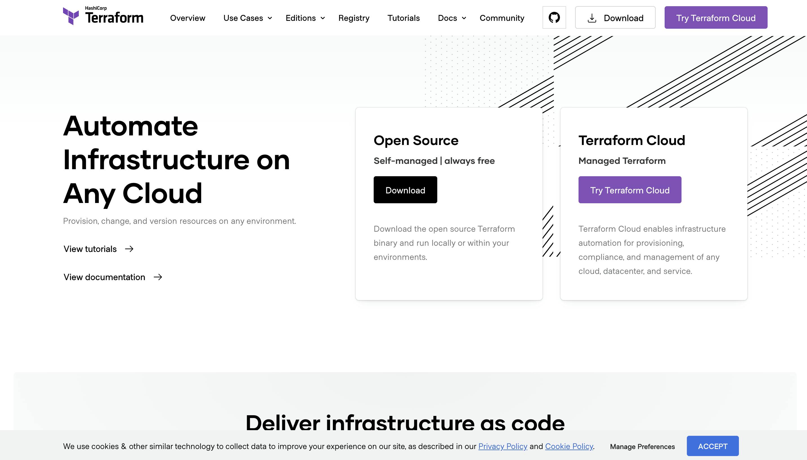Click the Terraform Cloud card heading

pos(632,140)
